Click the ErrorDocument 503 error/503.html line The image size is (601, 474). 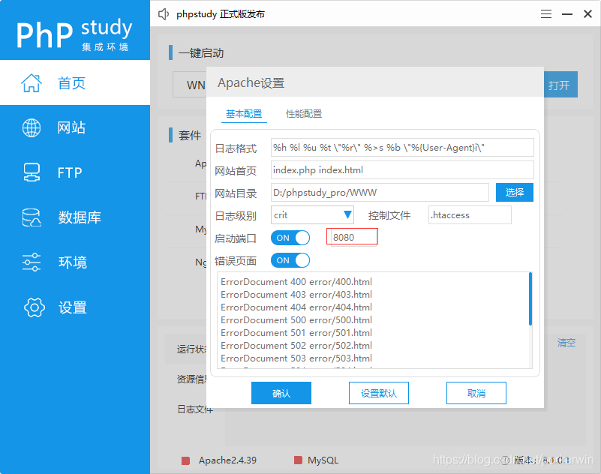tap(296, 358)
